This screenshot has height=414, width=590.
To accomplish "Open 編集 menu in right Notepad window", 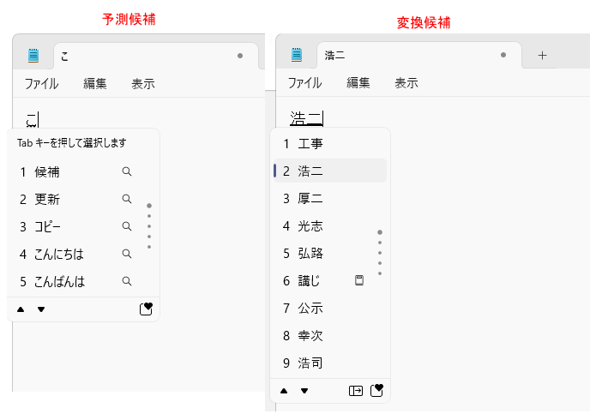I will click(358, 83).
